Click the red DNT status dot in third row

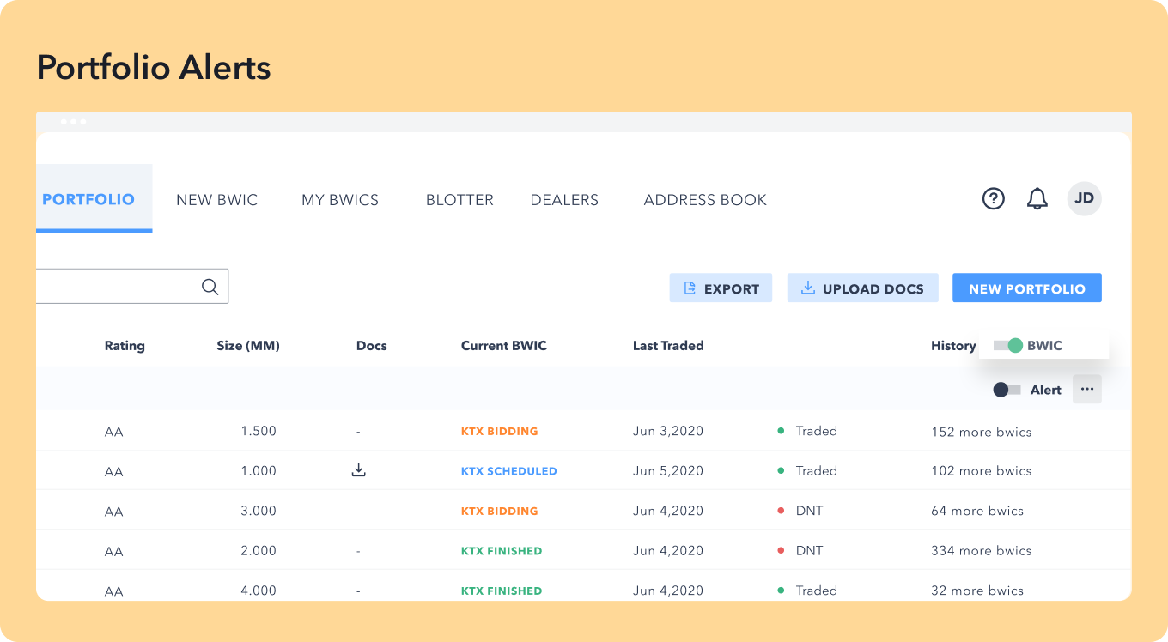click(781, 511)
